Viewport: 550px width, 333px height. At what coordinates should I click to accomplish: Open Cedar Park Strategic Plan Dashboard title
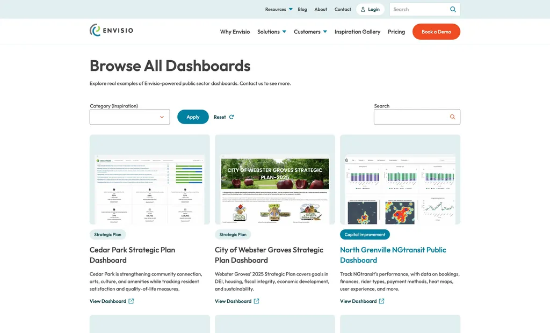[x=132, y=255]
